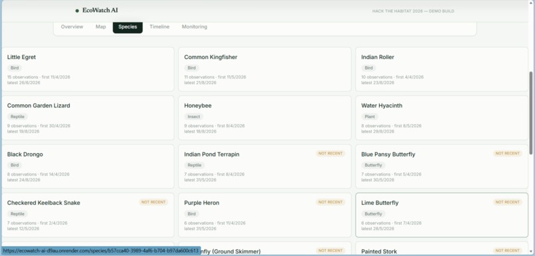The width and height of the screenshot is (535, 256).
Task: Click the Bird tag under Purple Heron
Action: coord(192,214)
